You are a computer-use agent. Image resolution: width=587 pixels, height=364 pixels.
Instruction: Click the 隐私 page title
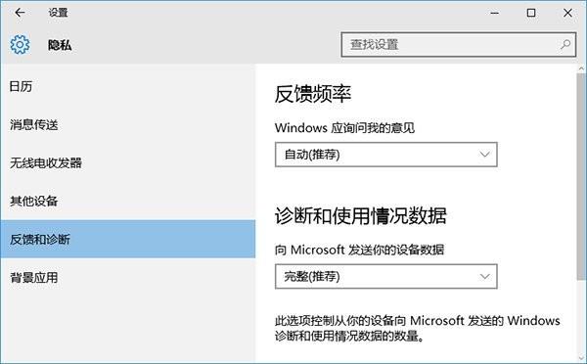(60, 45)
